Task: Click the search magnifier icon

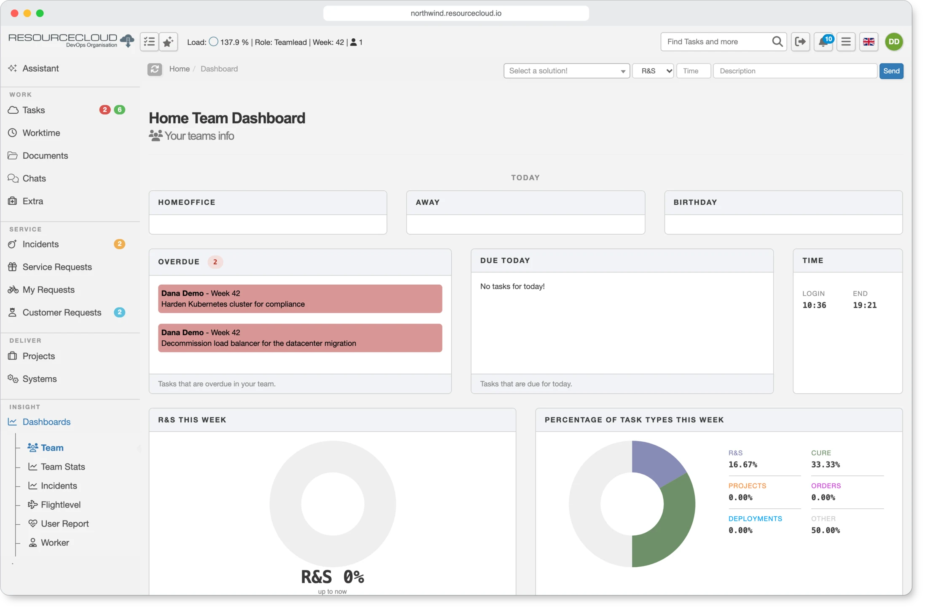Action: tap(777, 42)
